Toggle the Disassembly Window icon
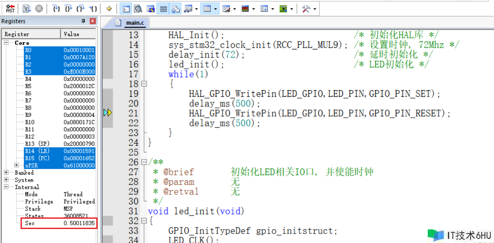The image size is (494, 243). pyautogui.click(x=138, y=9)
